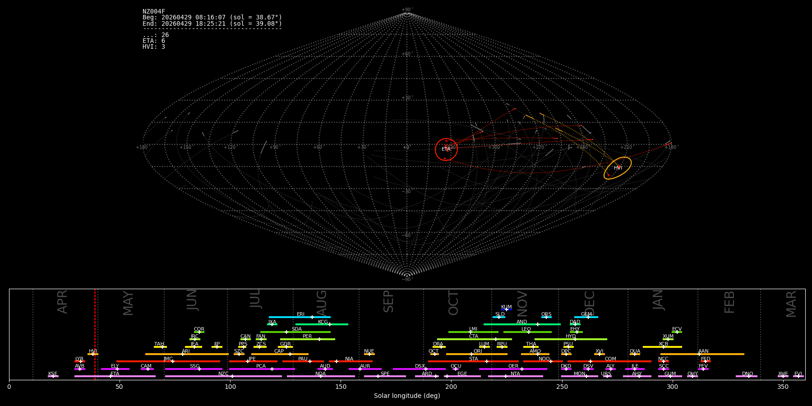Click the SLD shower label
The image size is (812, 406).
[500, 314]
